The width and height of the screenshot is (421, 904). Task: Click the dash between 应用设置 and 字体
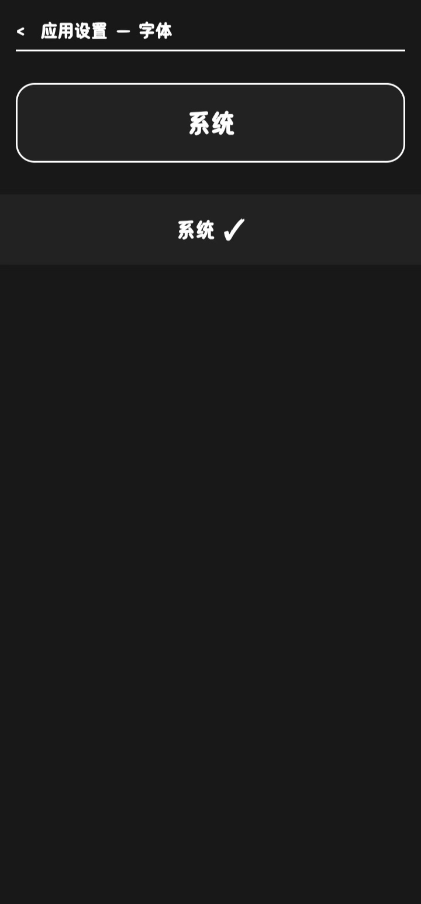click(x=123, y=32)
